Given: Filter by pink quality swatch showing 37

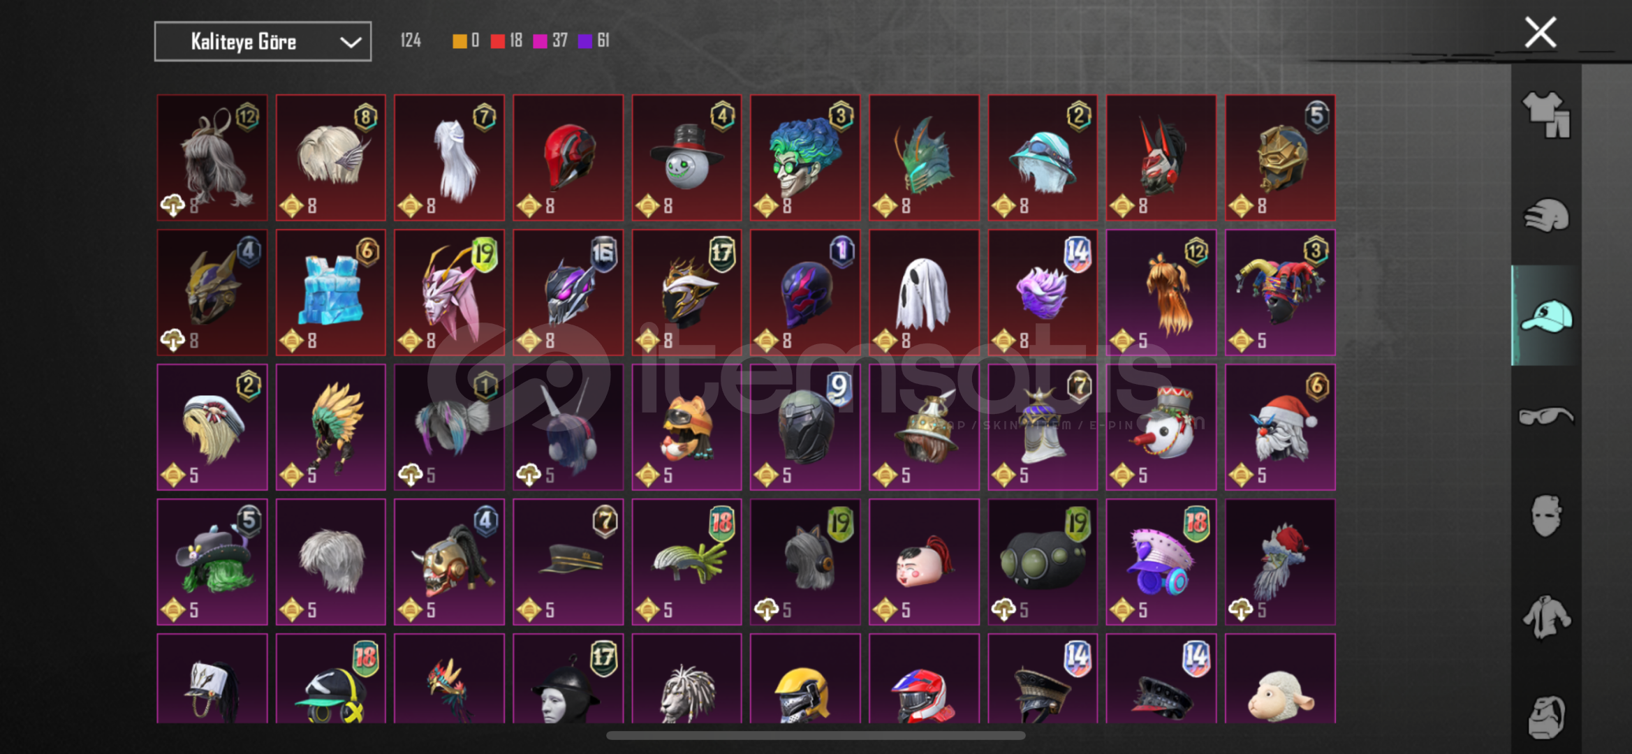Looking at the screenshot, I should [550, 40].
